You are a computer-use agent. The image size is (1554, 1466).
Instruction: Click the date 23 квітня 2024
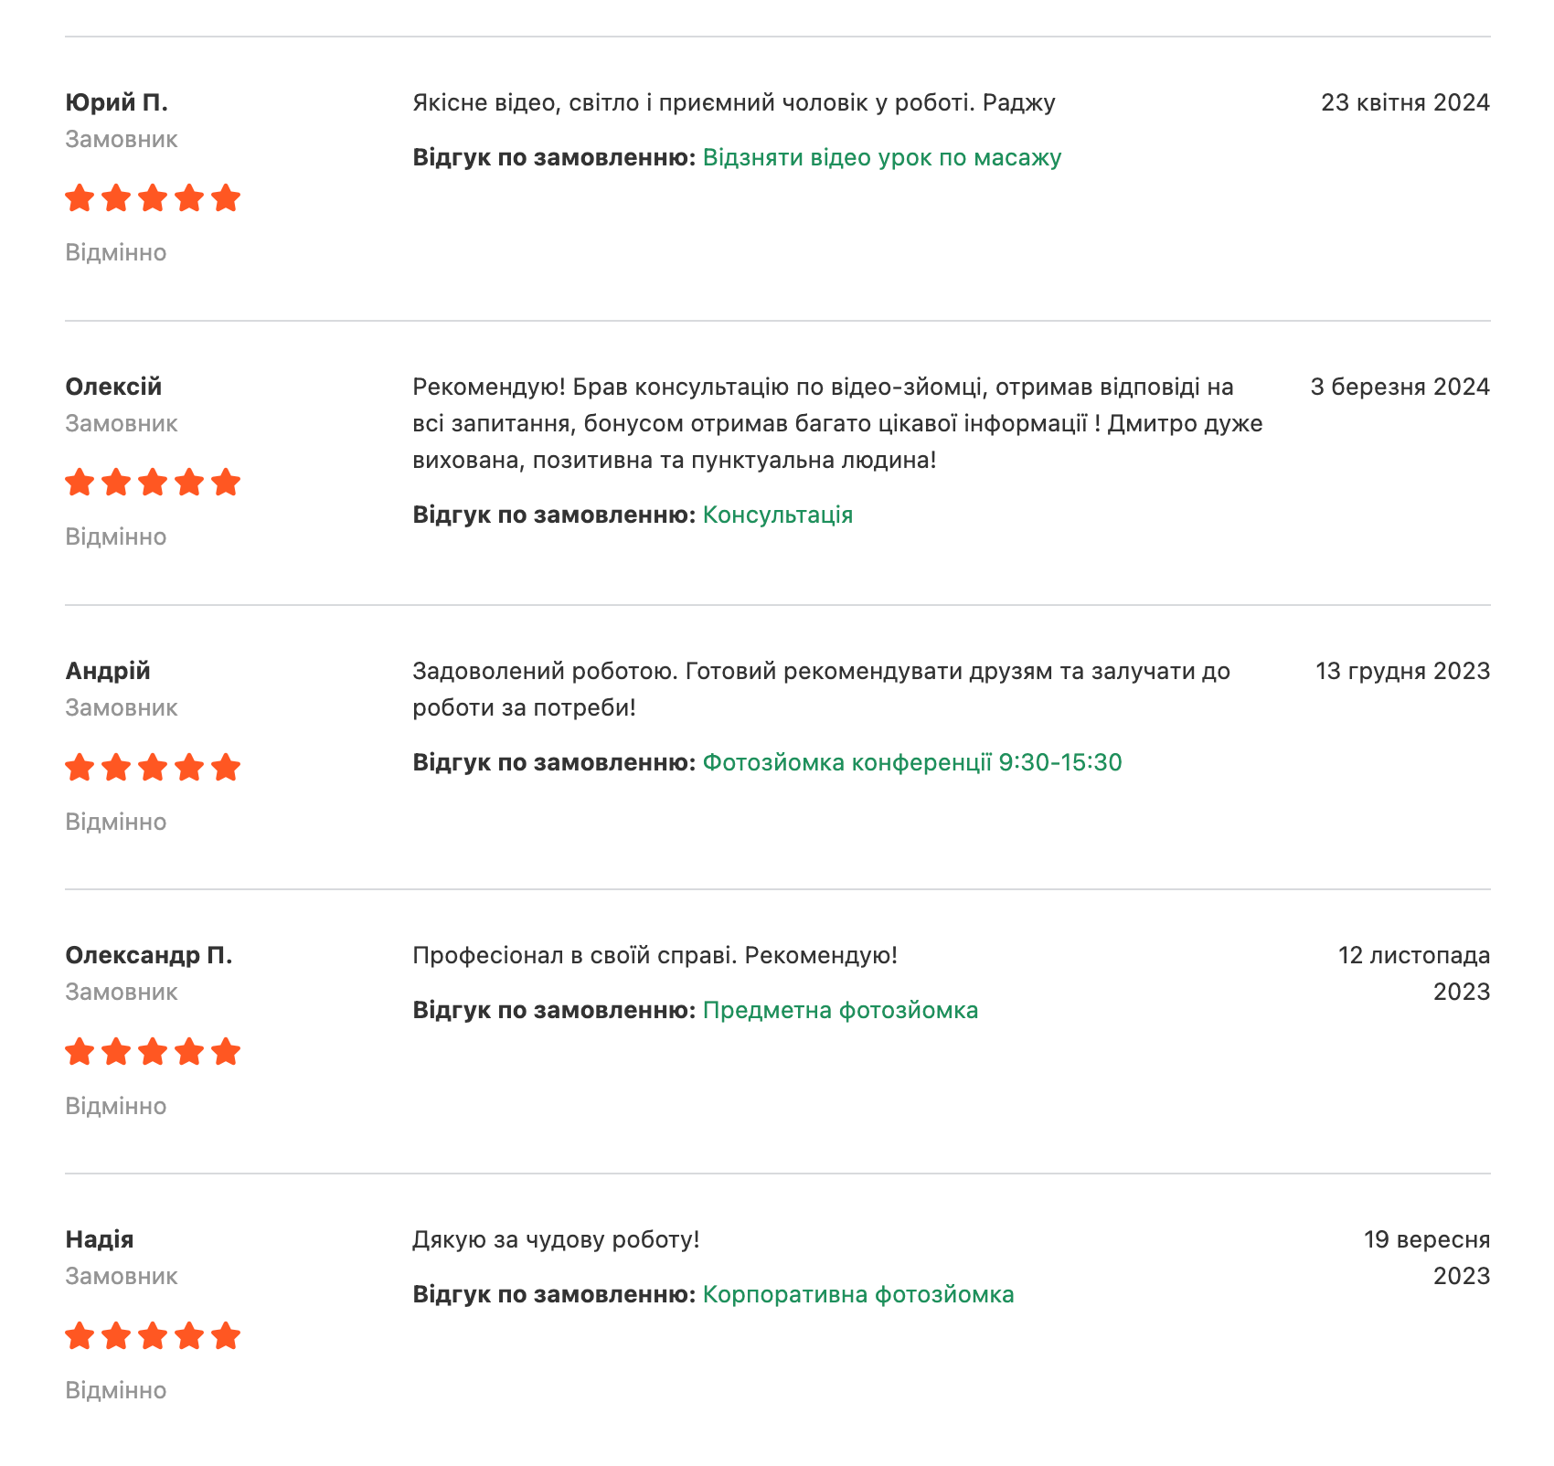click(x=1405, y=102)
